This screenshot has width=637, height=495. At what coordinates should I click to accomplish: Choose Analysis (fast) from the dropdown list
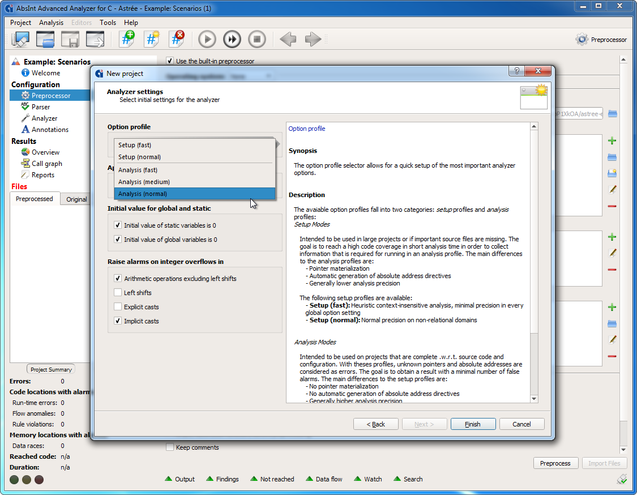point(195,170)
